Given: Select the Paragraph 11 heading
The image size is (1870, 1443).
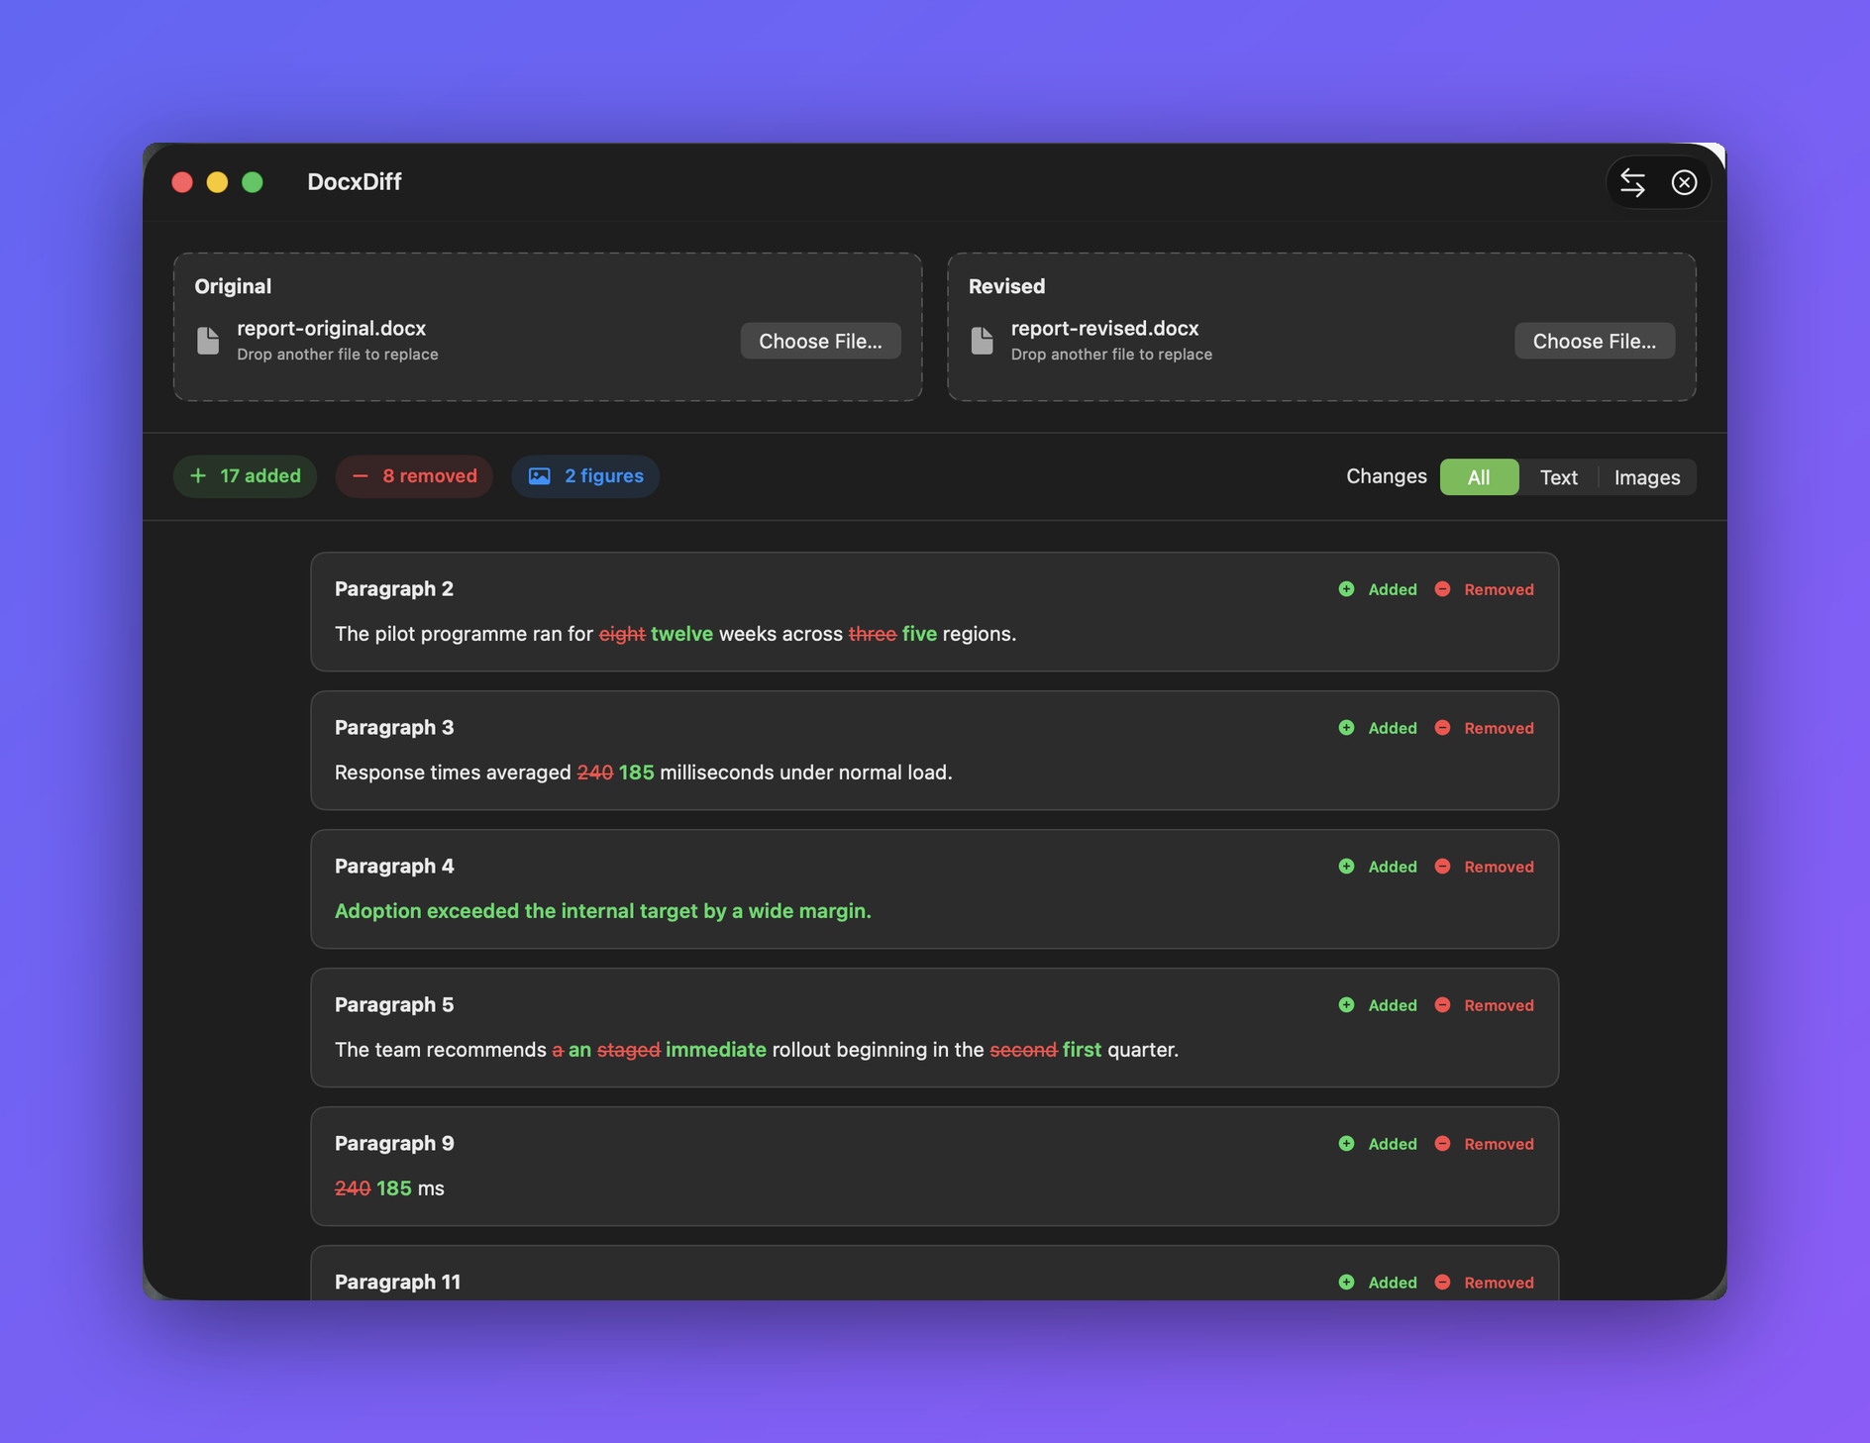Looking at the screenshot, I should [397, 1283].
